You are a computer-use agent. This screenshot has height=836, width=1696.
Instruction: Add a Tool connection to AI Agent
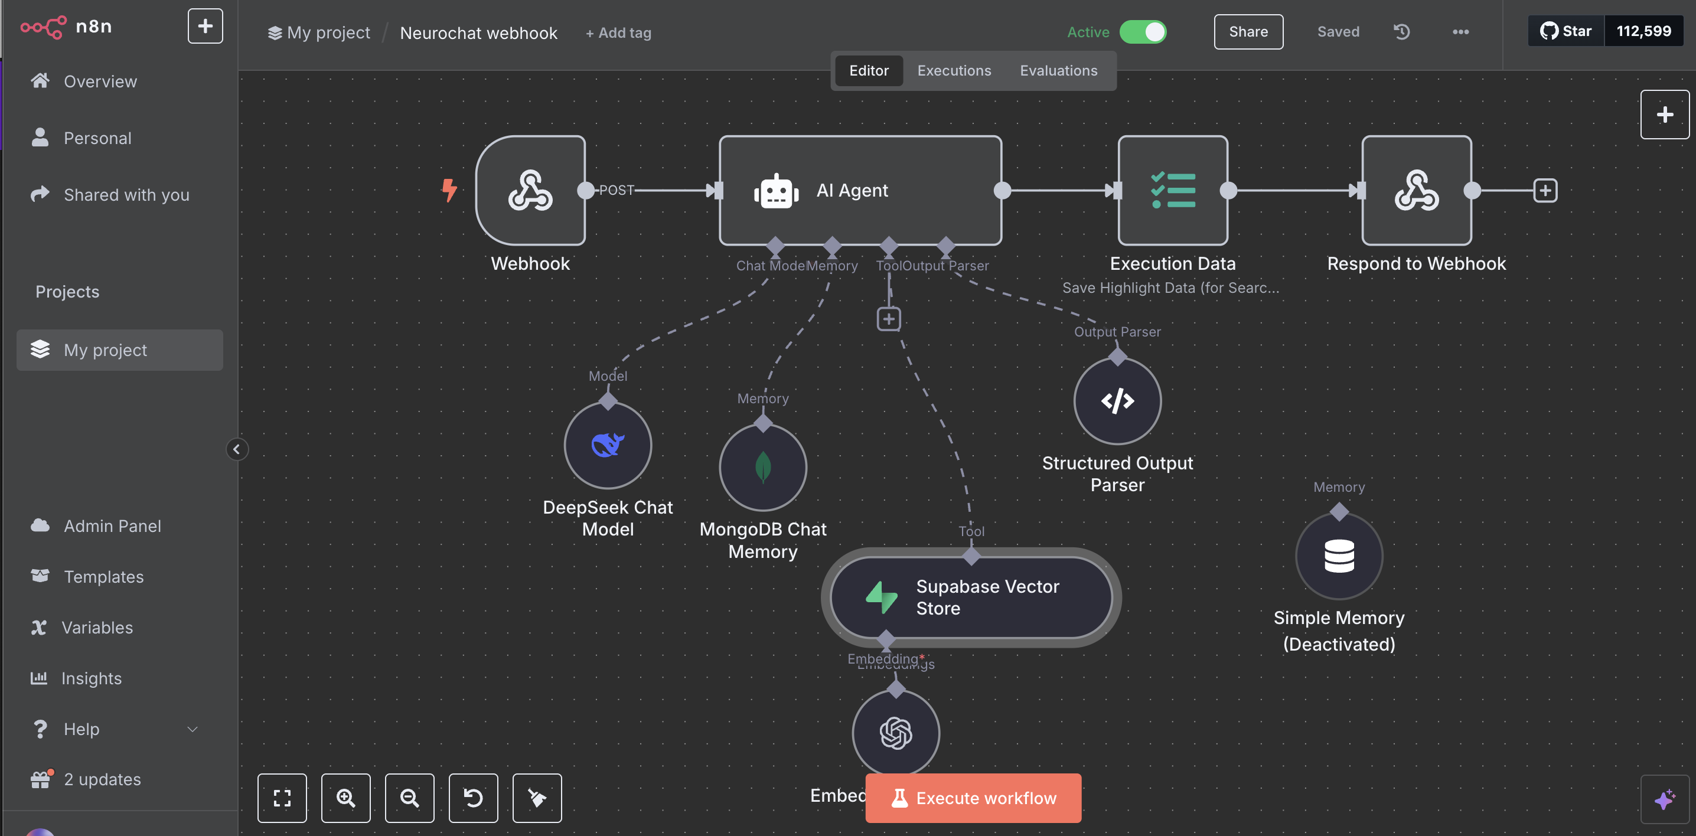coord(889,319)
